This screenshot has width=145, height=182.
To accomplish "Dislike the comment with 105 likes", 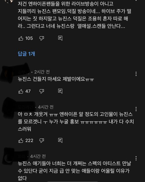I will [x=42, y=39].
